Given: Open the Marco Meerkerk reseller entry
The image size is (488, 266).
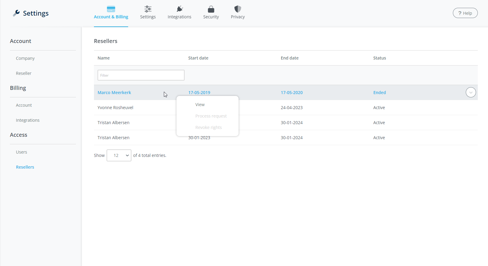Looking at the screenshot, I should [114, 93].
